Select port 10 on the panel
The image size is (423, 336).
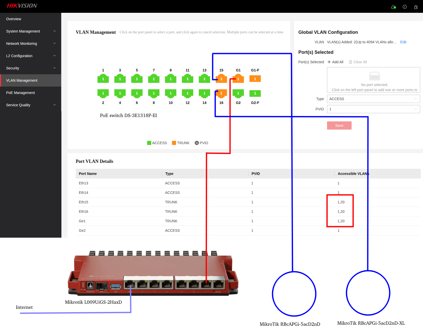[x=171, y=93]
